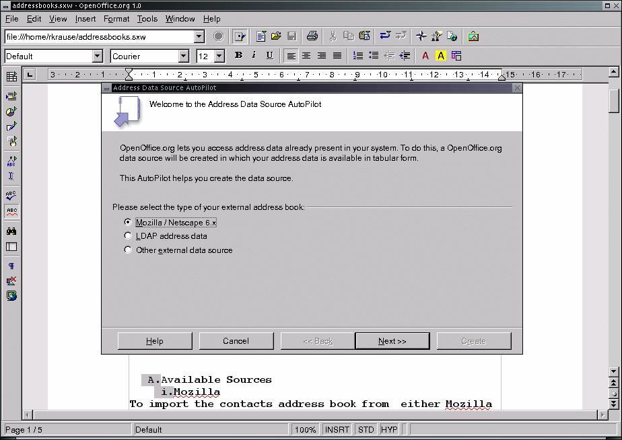The height and width of the screenshot is (440, 622).
Task: Click the Cut scissors icon
Action: [x=333, y=36]
